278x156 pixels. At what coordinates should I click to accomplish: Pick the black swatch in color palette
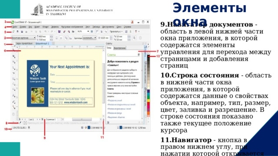pos(149,57)
